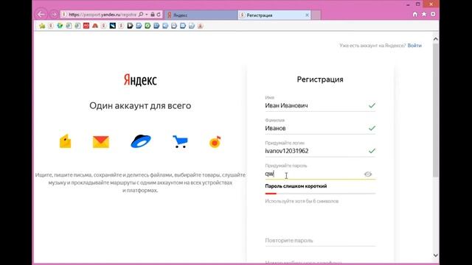This screenshot has height=265, width=472.
Task: Click the Повторите пароль field
Action: [x=320, y=241]
